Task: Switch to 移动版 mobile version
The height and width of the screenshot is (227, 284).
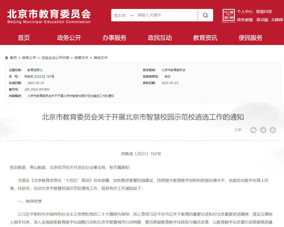Action: click(262, 19)
